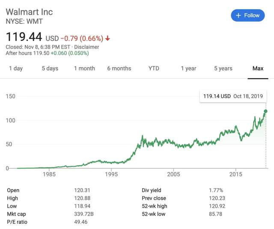Select the Max range tab
Image resolution: width=274 pixels, height=229 pixels.
point(258,68)
